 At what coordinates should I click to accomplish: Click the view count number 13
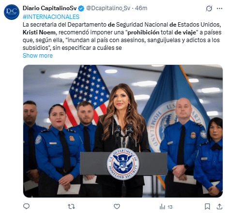[170, 207]
